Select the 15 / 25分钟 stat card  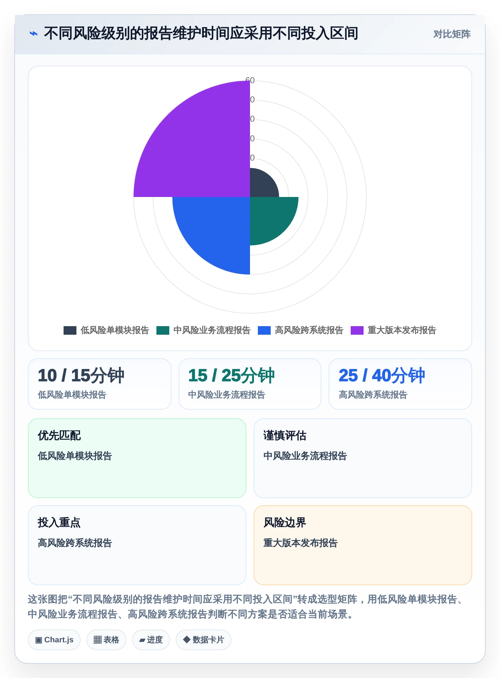[x=250, y=384]
